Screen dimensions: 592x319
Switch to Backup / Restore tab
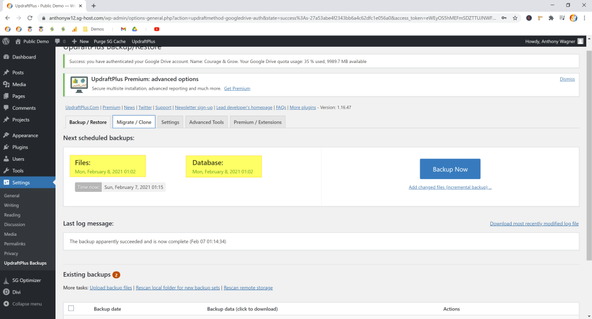point(88,122)
